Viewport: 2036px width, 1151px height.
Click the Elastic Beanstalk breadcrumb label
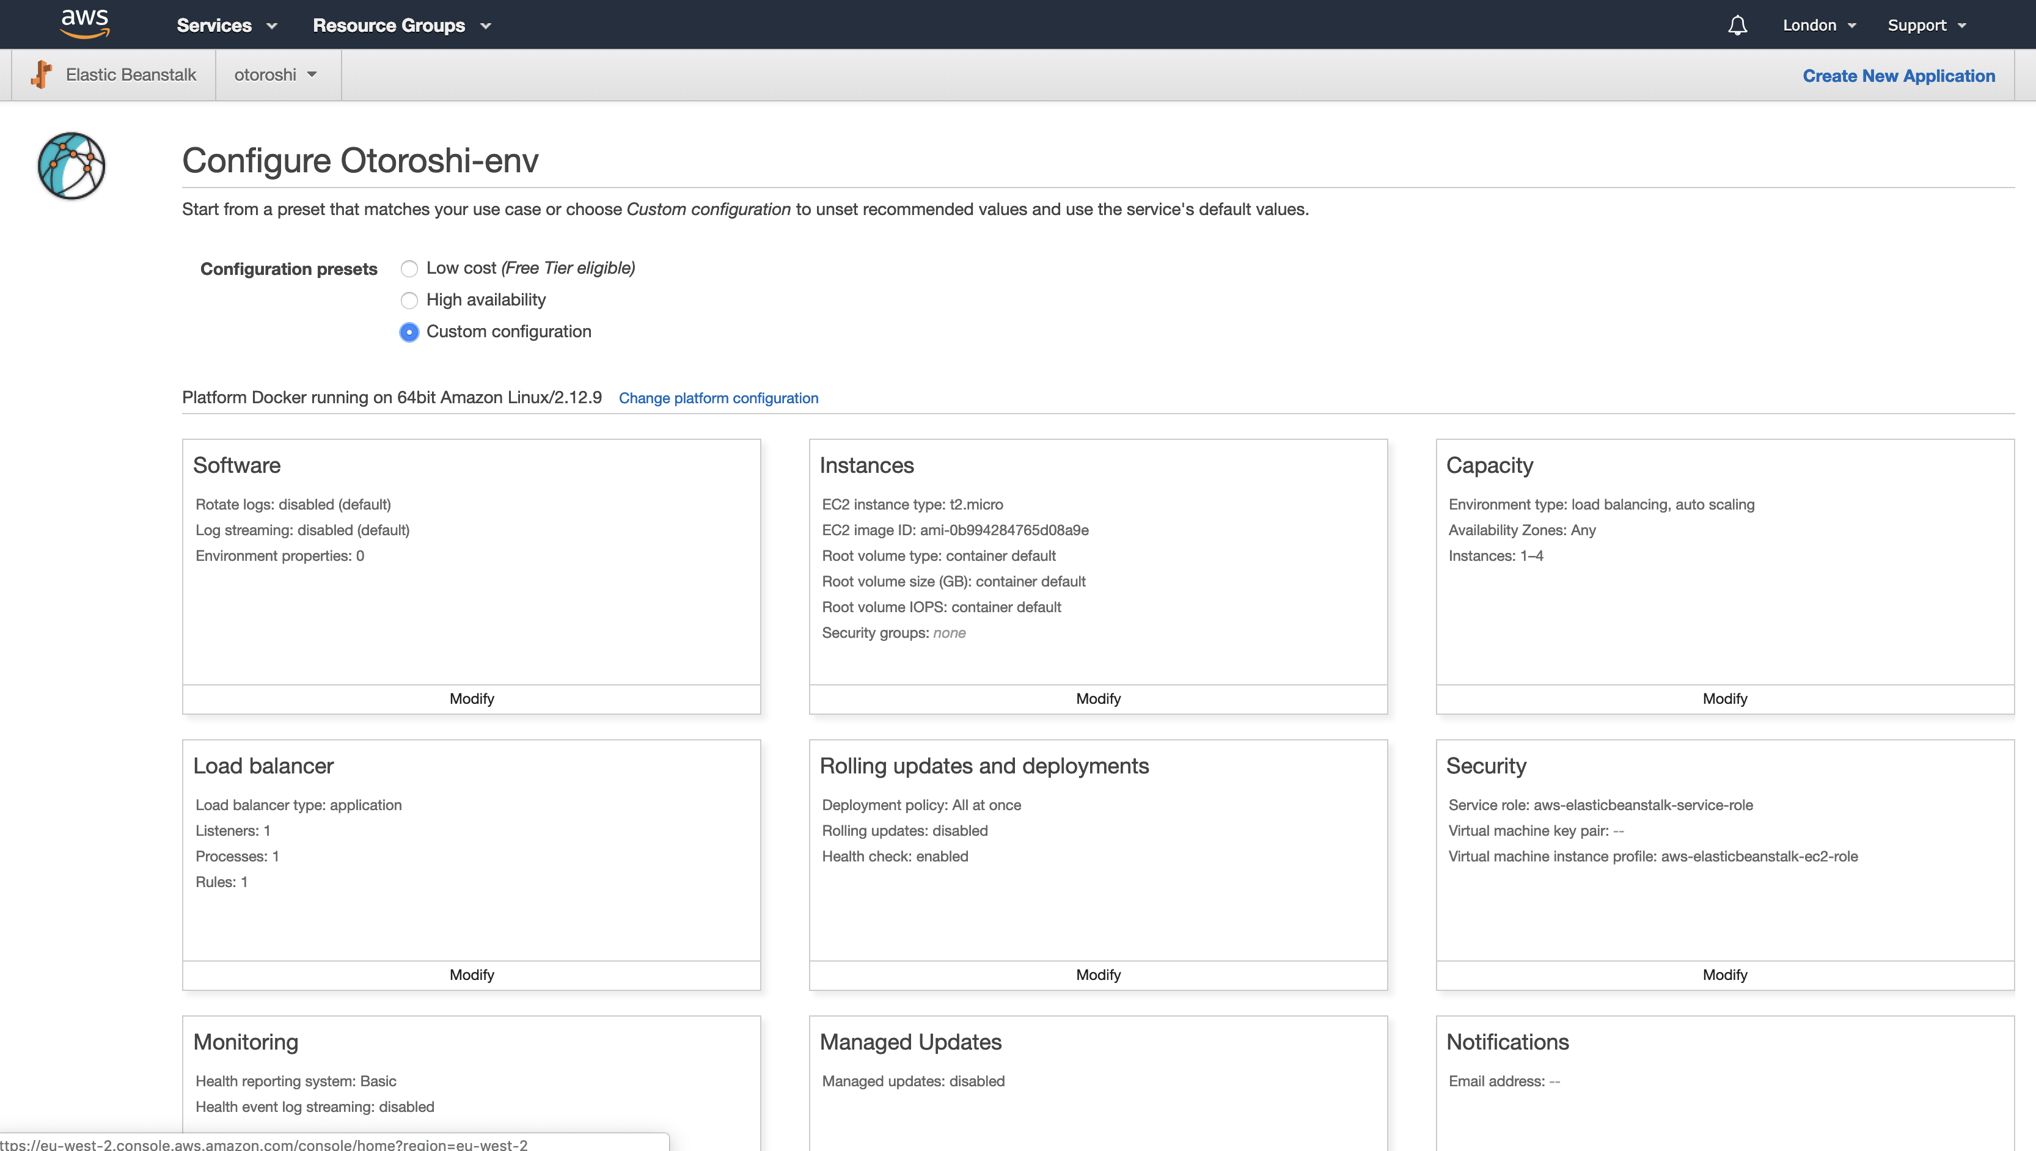point(131,75)
